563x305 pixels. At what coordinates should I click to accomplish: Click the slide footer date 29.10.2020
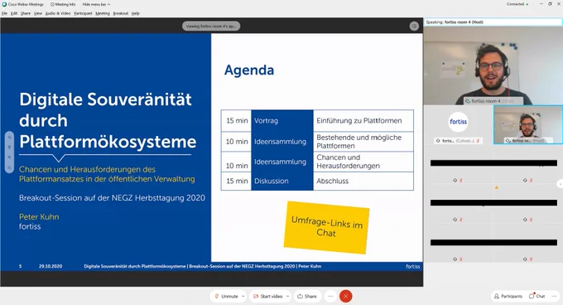click(x=51, y=266)
